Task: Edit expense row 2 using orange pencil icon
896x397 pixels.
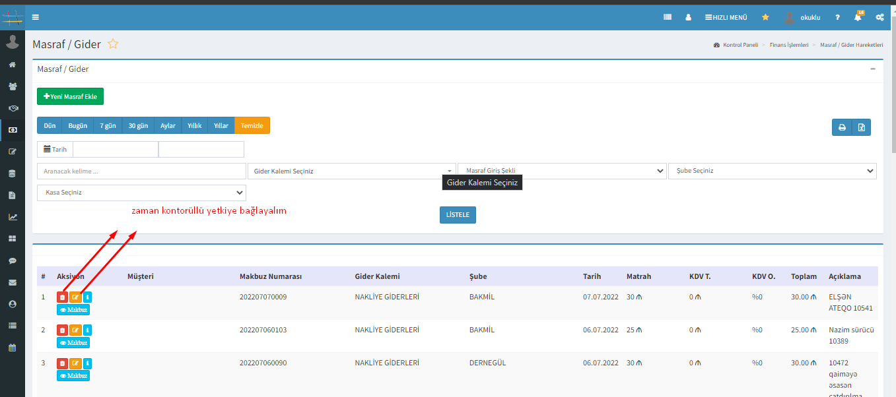Action: click(75, 330)
